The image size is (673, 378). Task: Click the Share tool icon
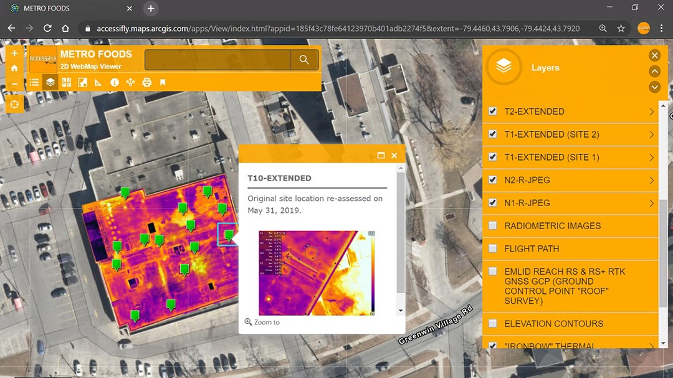[x=130, y=82]
